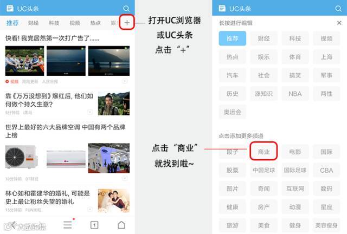The width and height of the screenshot is (347, 234).
Task: Add the CBA channel
Action: 326,170
